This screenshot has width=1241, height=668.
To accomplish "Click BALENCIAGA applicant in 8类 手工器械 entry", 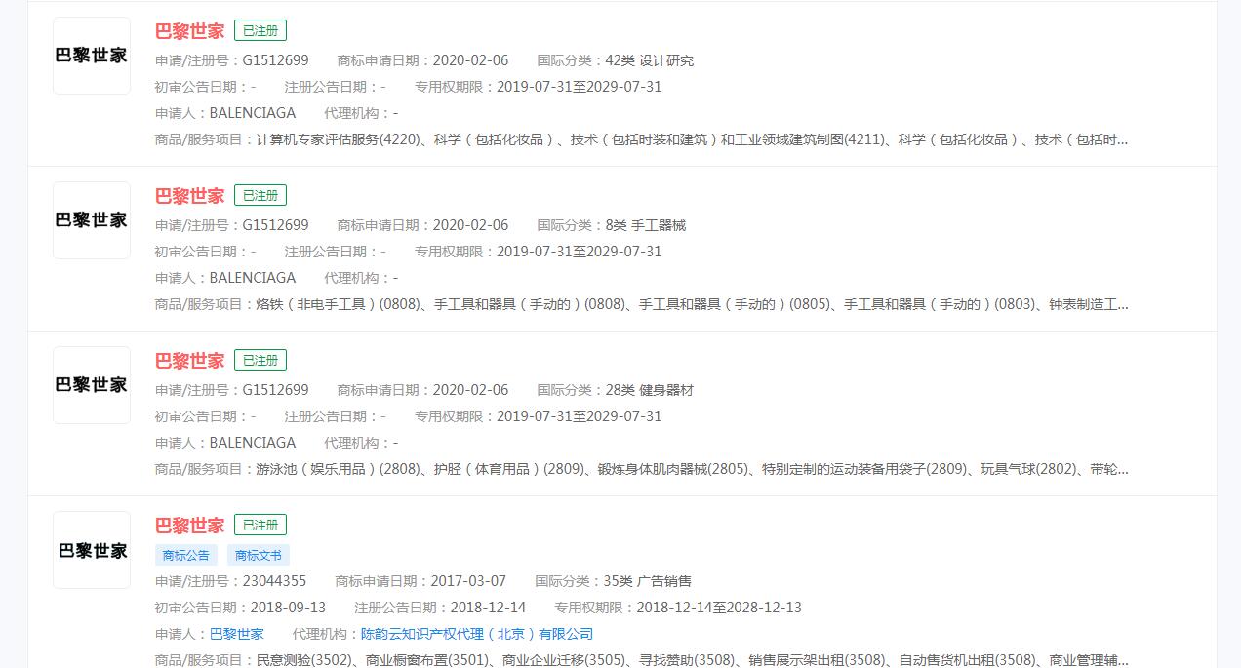I will tap(253, 278).
